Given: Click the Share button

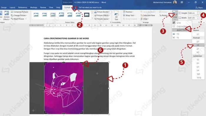Looking at the screenshot, I should 199,8.
